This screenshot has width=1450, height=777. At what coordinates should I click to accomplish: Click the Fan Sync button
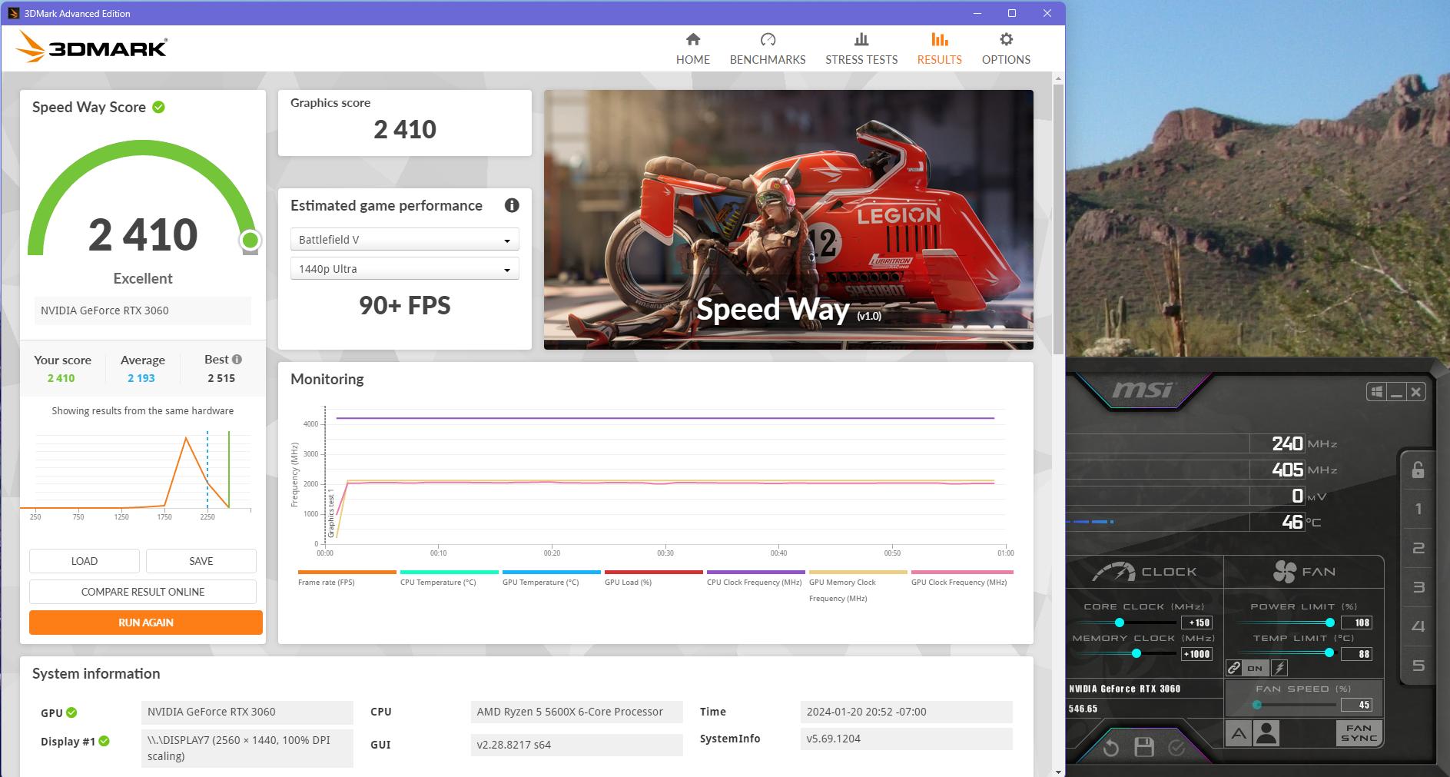(1359, 733)
